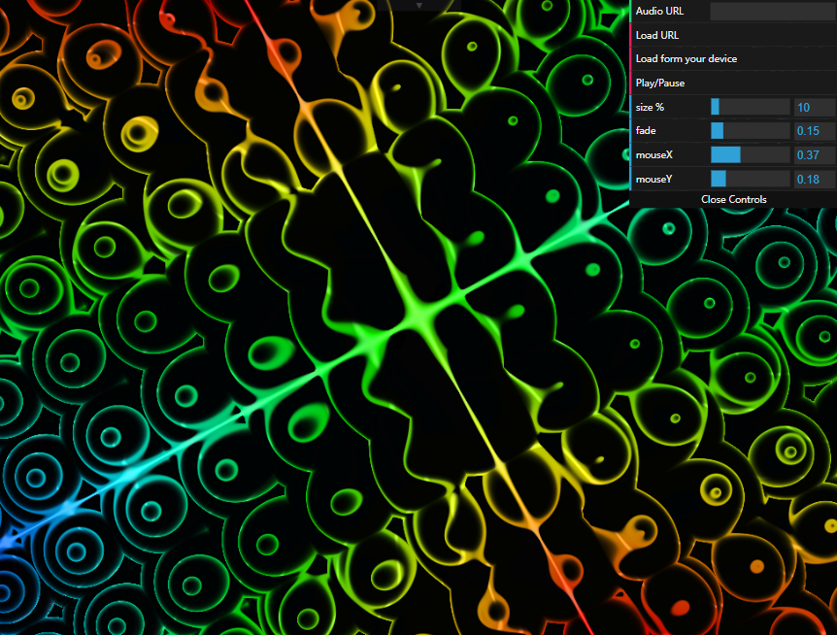This screenshot has width=837, height=635.
Task: Click the mouseX label text
Action: coord(653,154)
